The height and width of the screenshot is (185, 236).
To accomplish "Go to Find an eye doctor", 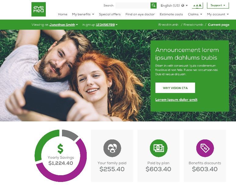I will (x=140, y=14).
